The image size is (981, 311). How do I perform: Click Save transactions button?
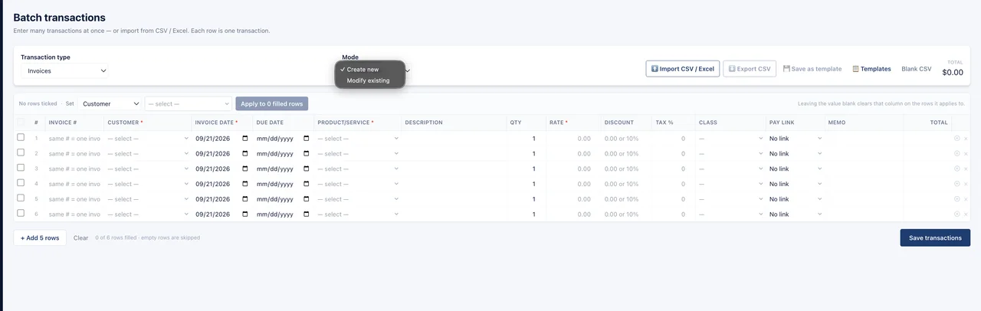tap(935, 238)
